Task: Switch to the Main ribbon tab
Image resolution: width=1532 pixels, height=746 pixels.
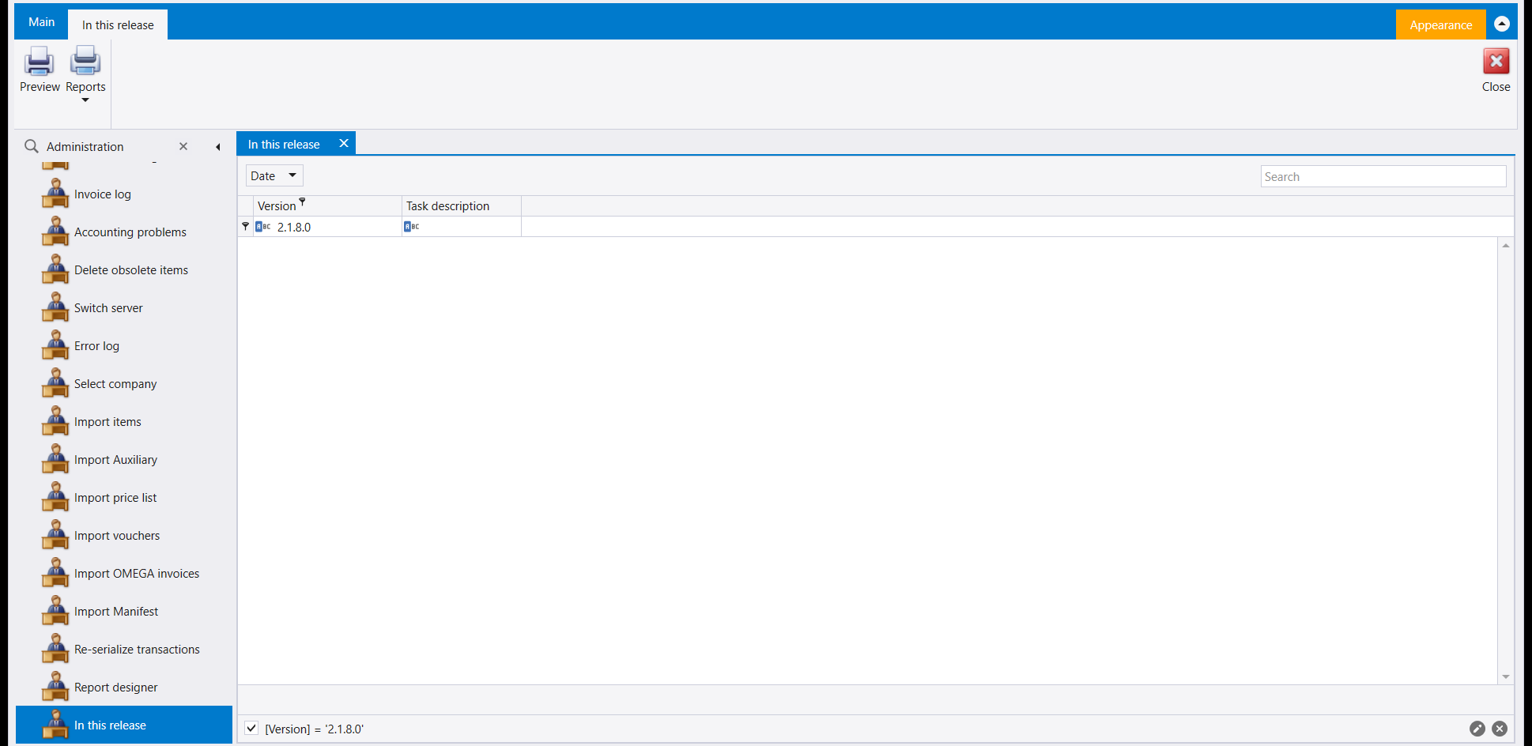Action: [41, 22]
